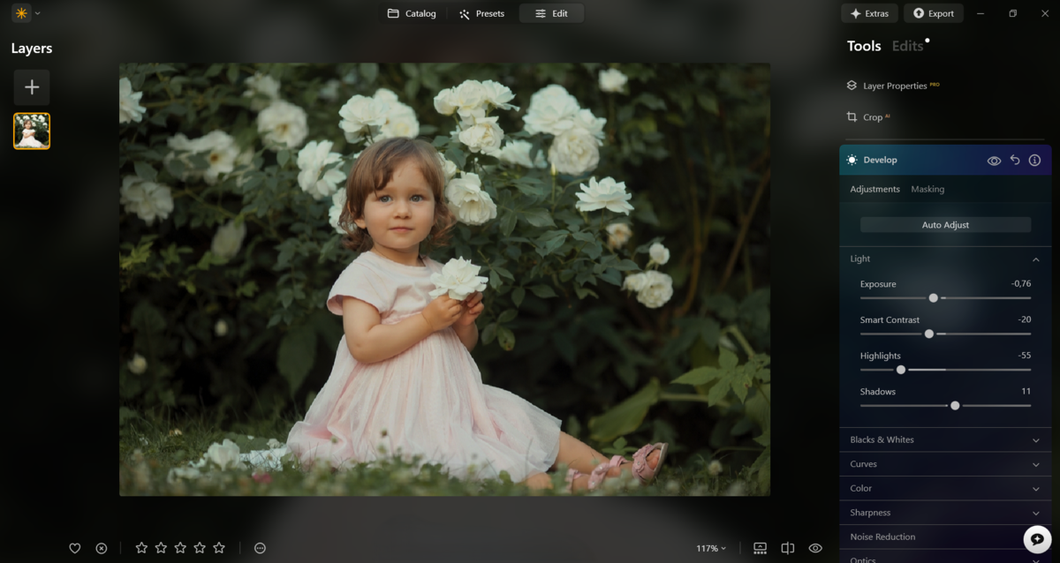Screen dimensions: 1060x563
Task: Click the Export arrow icon
Action: pyautogui.click(x=919, y=13)
